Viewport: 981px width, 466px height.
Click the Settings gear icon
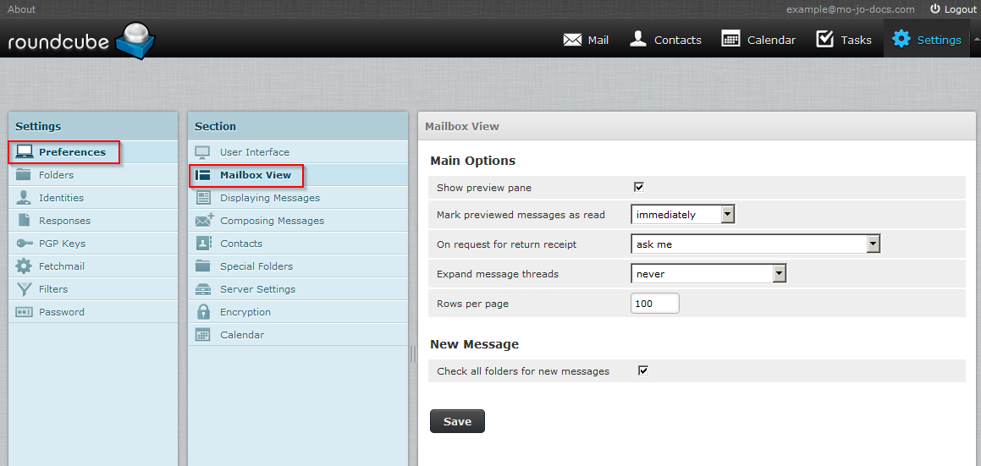901,39
